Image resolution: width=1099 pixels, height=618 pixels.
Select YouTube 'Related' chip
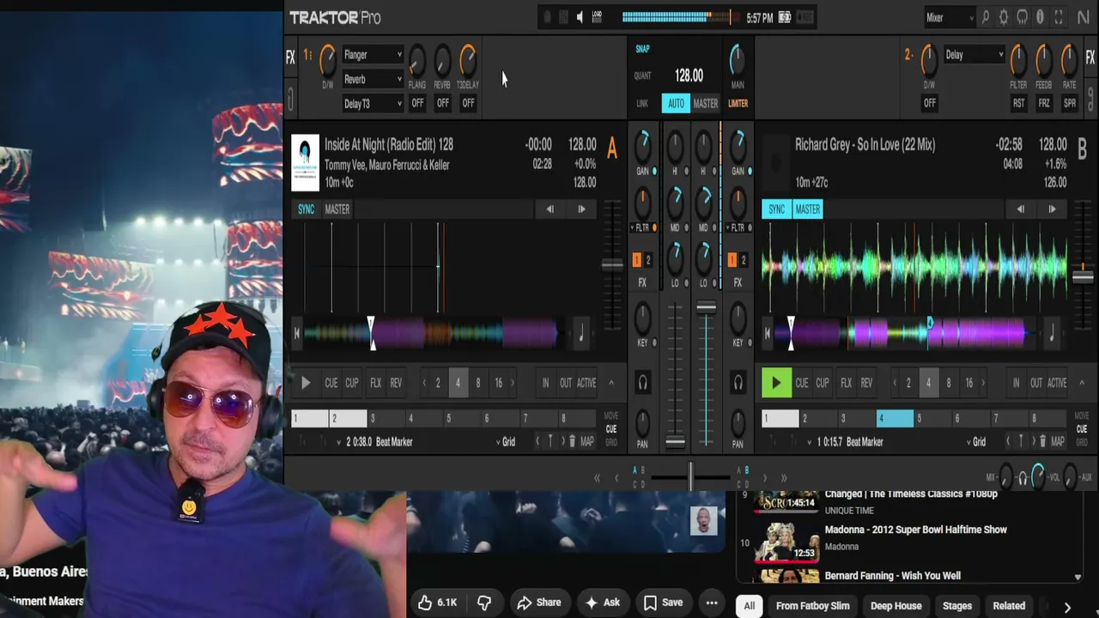pyautogui.click(x=1009, y=606)
